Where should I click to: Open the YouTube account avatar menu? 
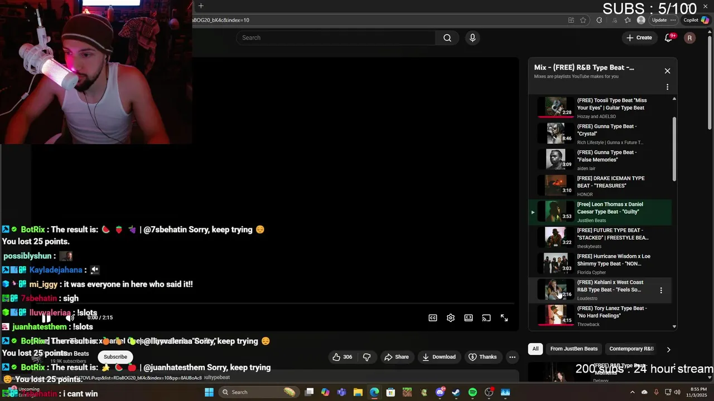pos(689,38)
